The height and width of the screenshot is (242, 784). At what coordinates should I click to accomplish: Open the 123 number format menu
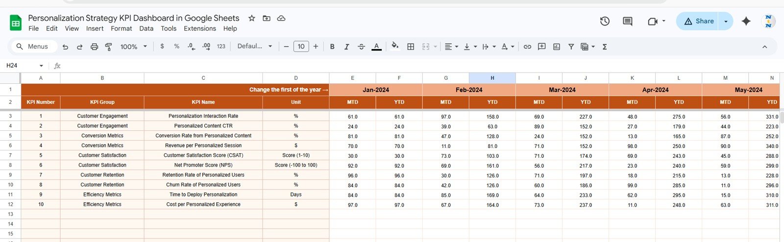221,47
